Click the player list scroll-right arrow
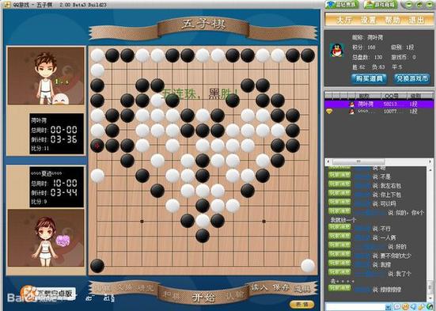 pos(430,161)
